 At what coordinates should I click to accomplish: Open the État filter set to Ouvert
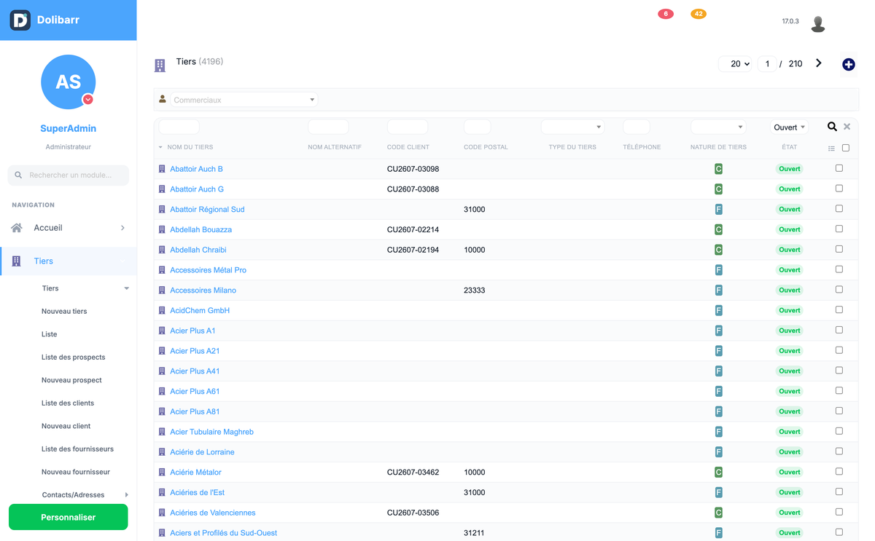790,127
